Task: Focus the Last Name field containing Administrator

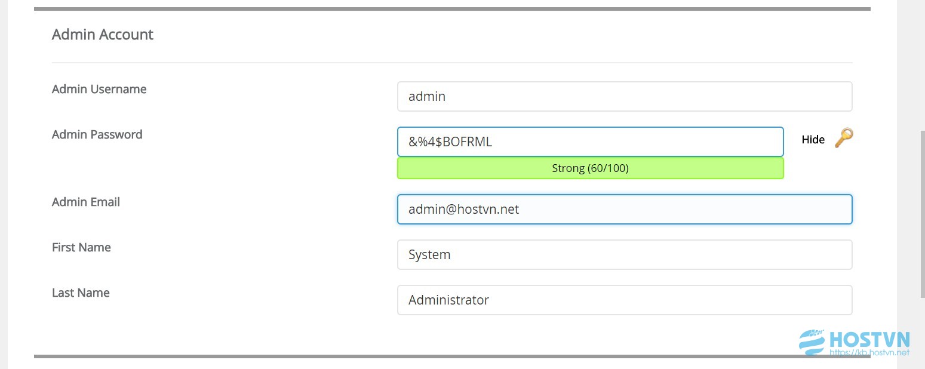Action: pos(625,300)
